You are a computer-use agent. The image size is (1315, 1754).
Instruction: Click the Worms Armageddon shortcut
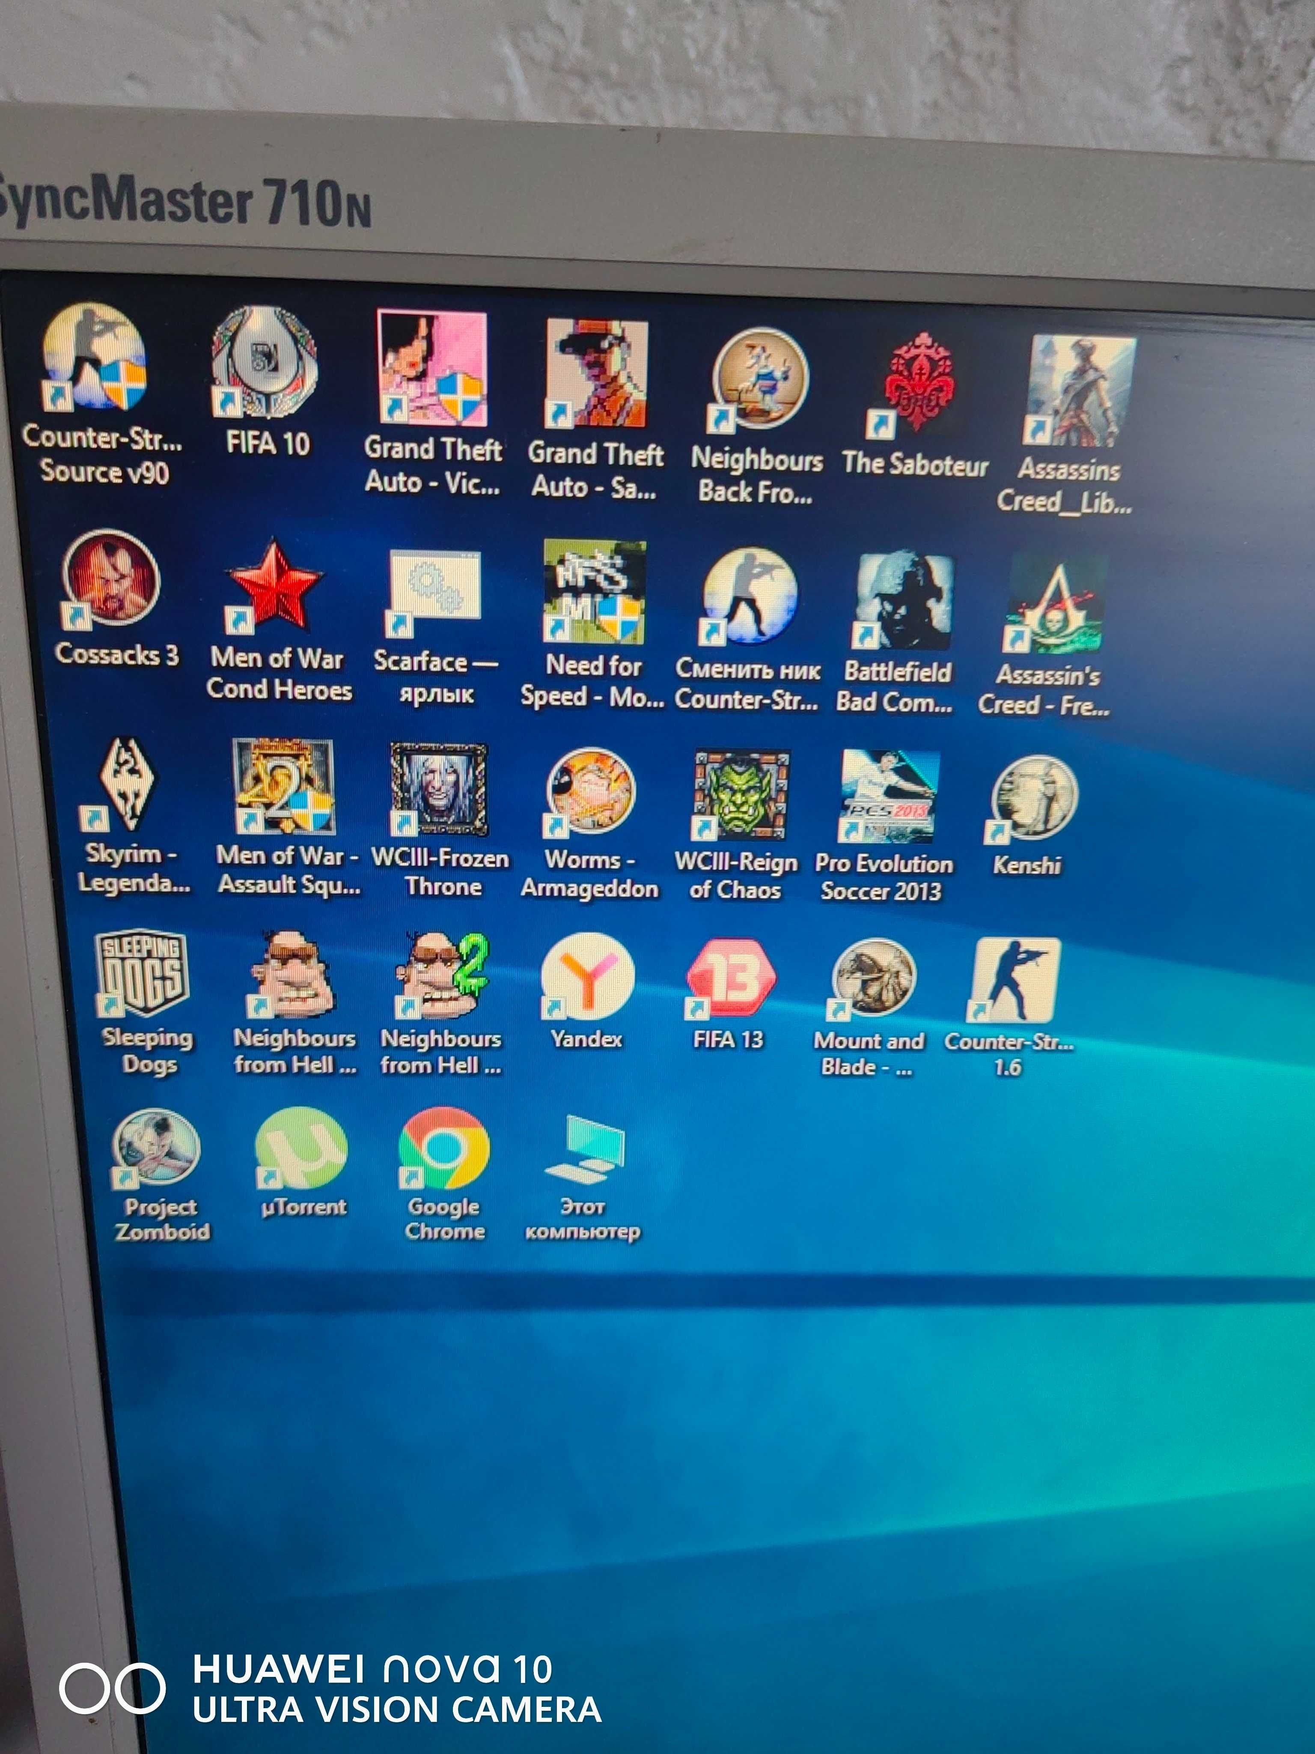coord(591,793)
